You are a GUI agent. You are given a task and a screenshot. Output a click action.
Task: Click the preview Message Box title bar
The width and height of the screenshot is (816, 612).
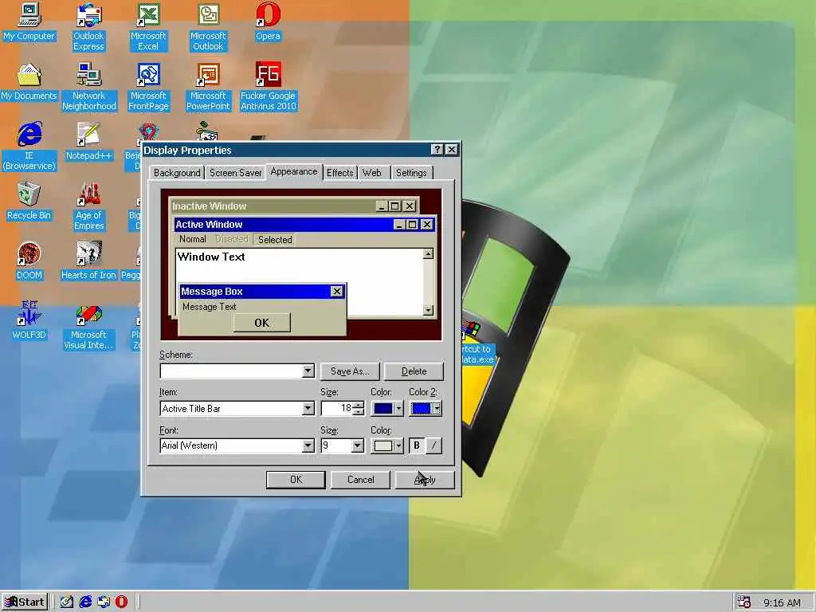tap(262, 292)
